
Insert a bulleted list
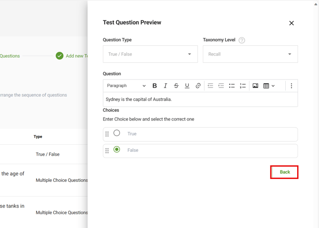(232, 86)
